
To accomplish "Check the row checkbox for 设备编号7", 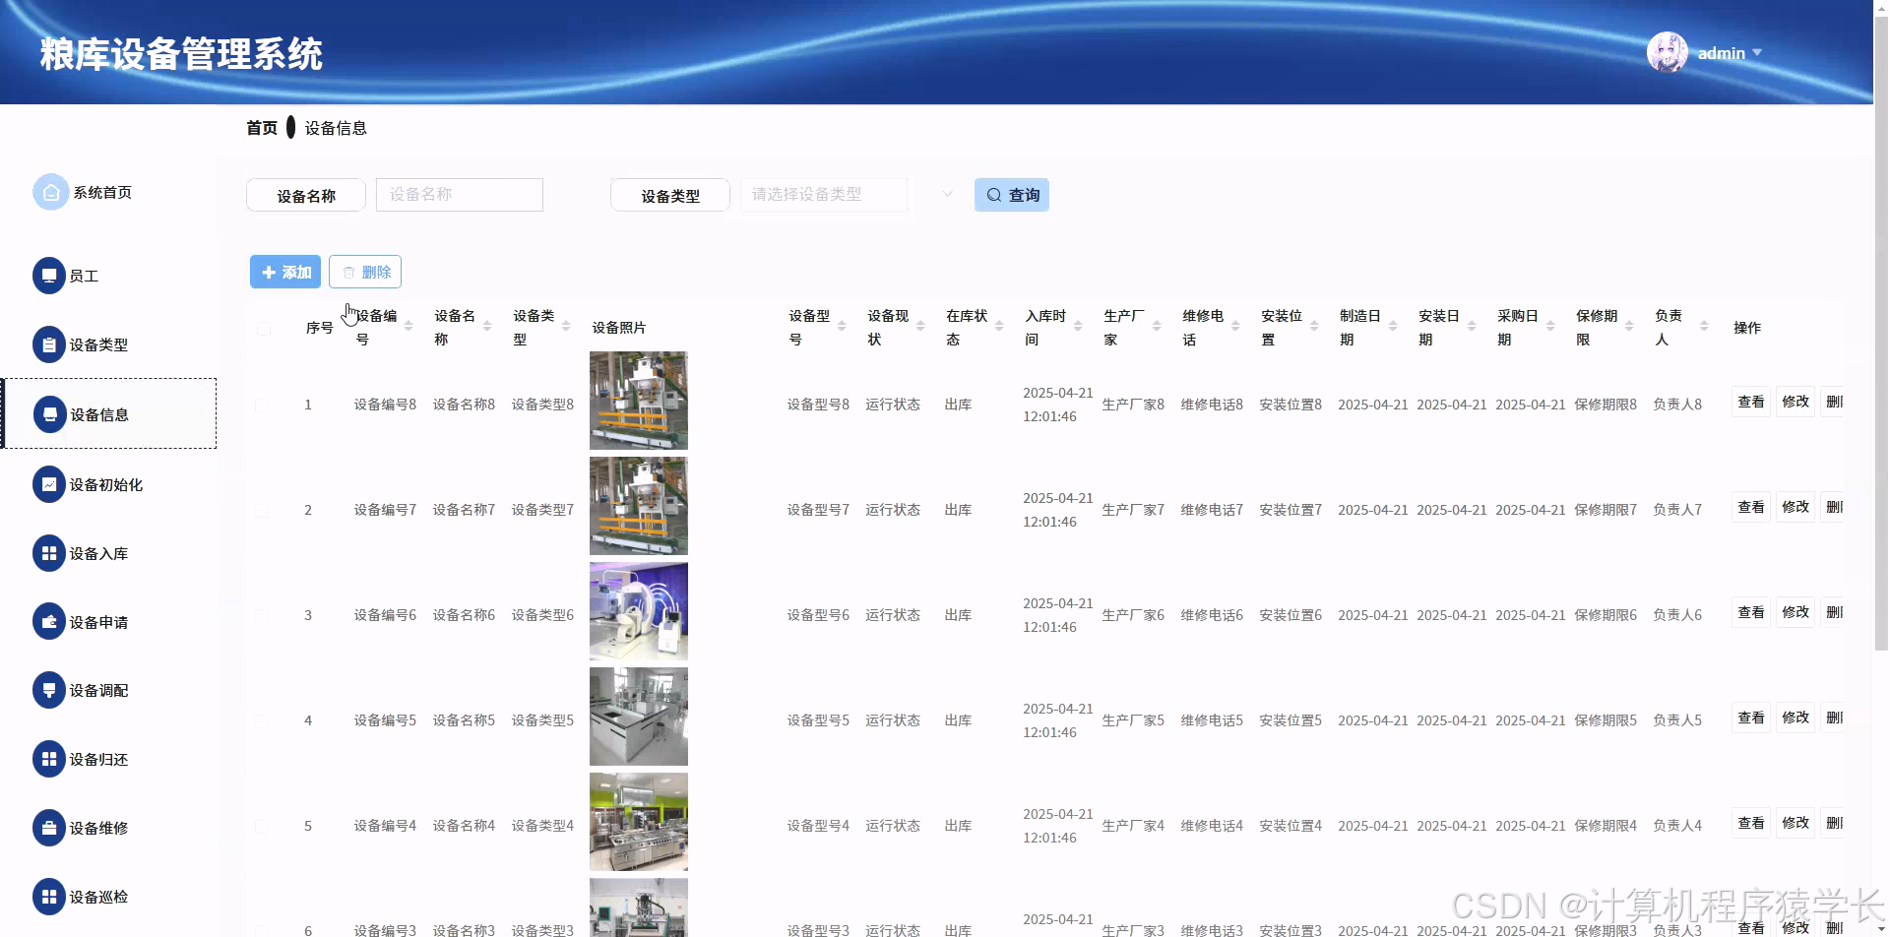I will [263, 510].
